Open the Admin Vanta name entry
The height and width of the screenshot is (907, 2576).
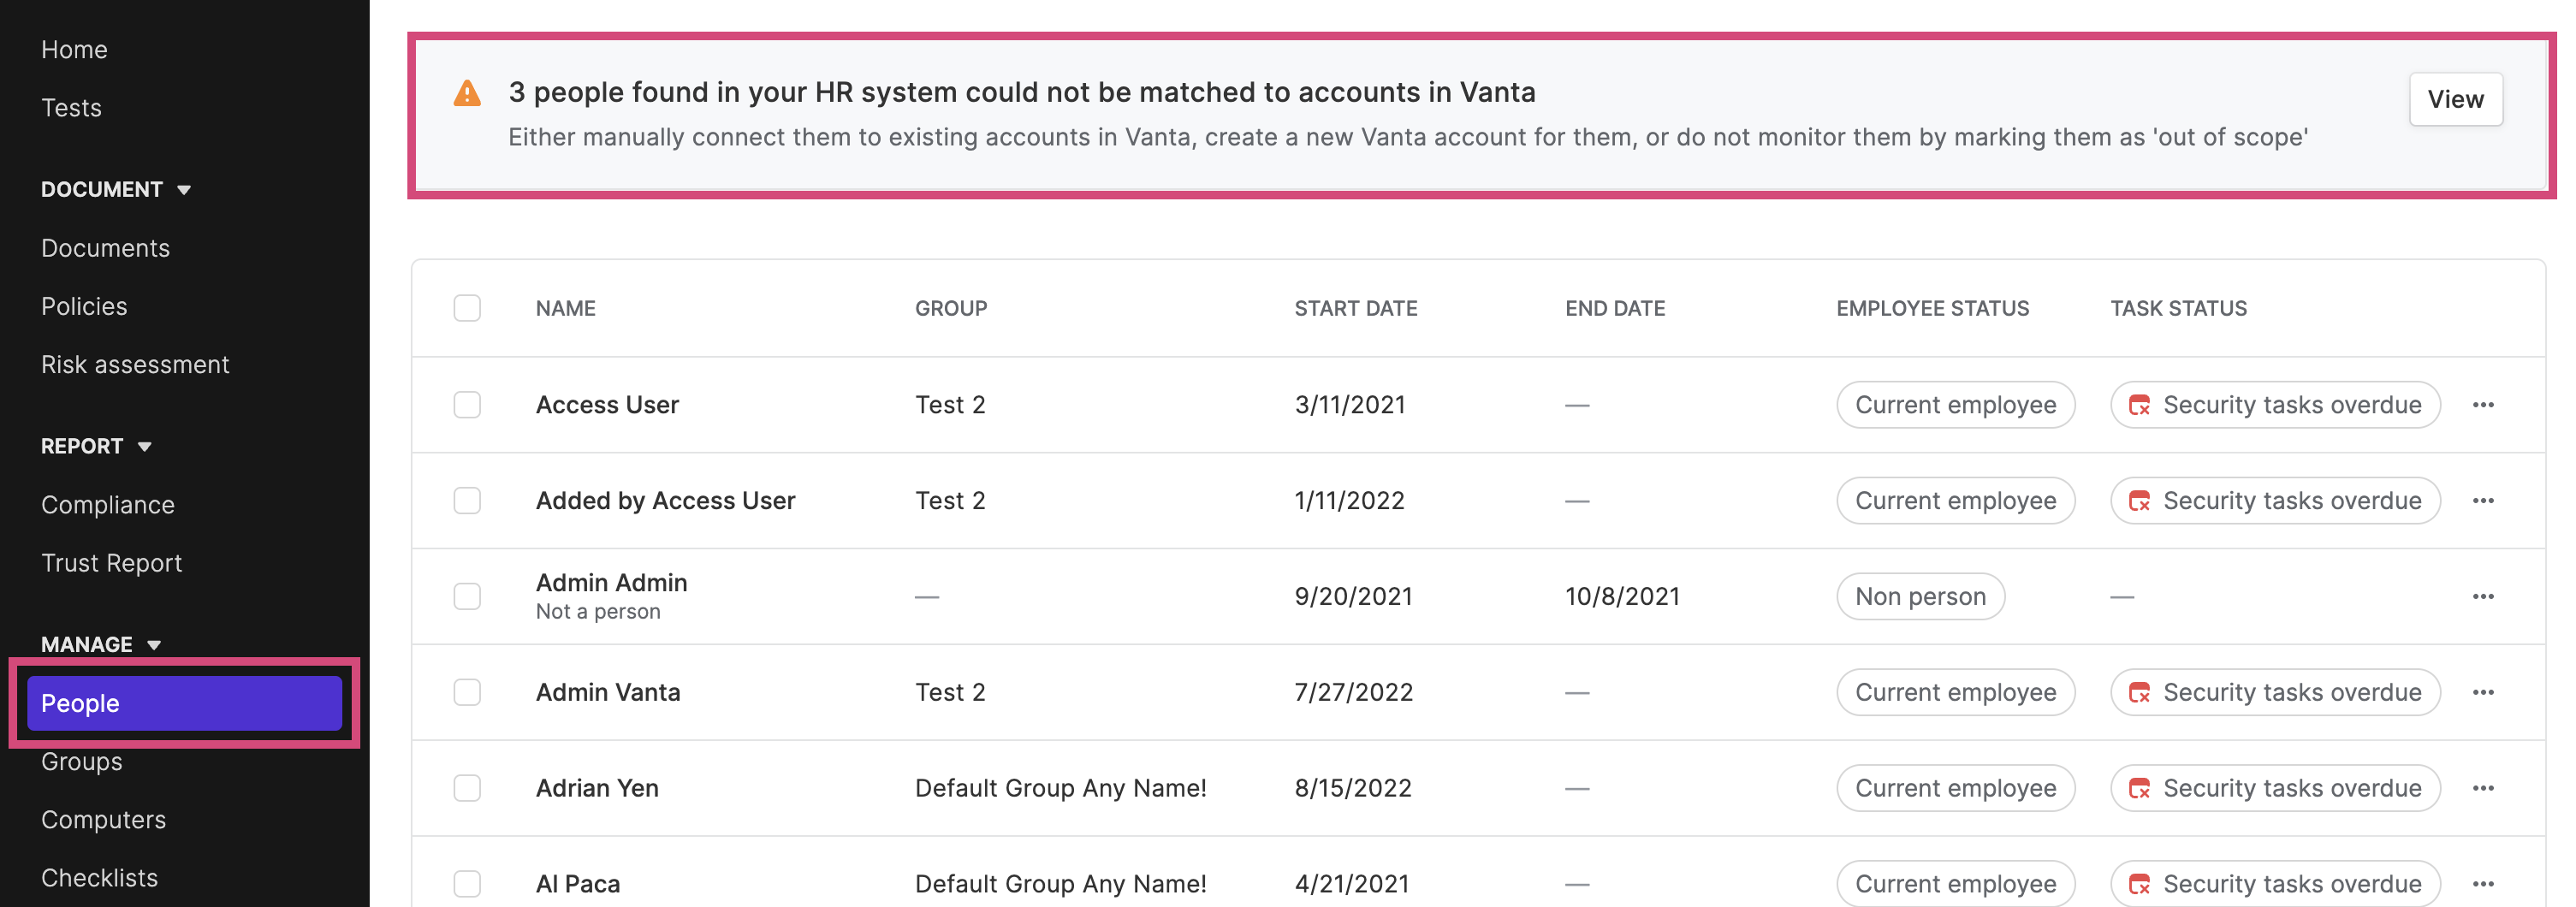tap(608, 693)
